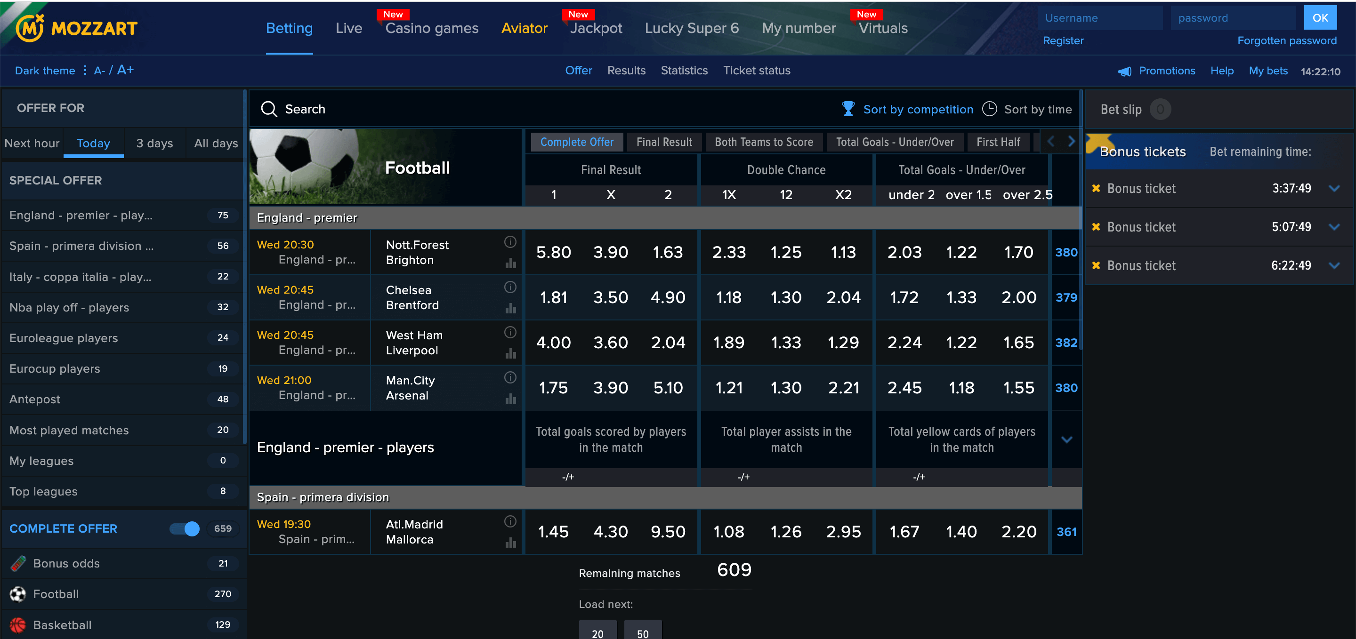Click the Bet slip counter badge
The height and width of the screenshot is (639, 1356).
pos(1160,109)
